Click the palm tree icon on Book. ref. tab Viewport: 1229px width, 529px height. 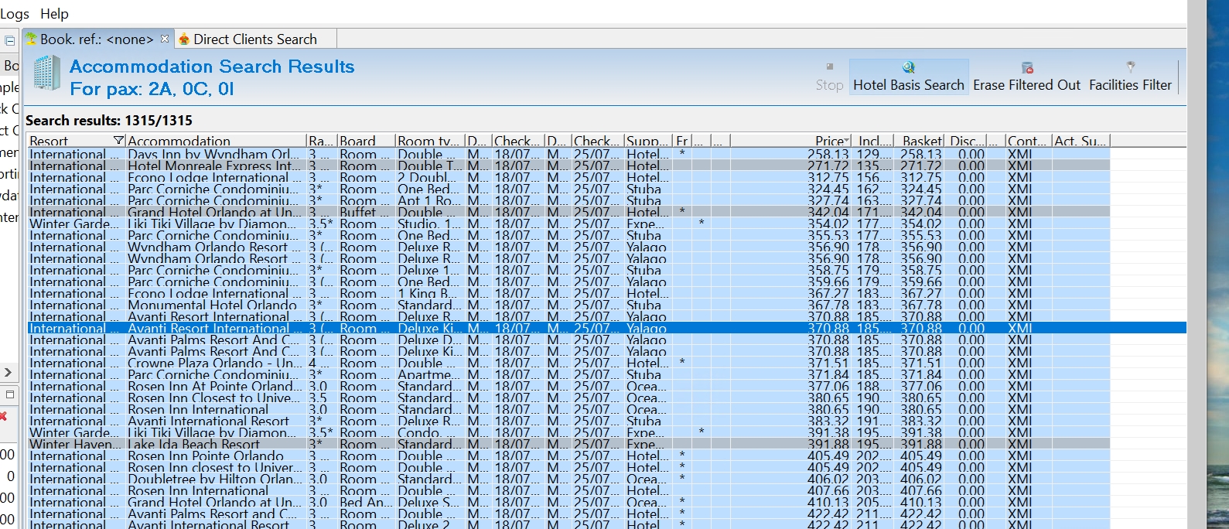click(x=31, y=39)
